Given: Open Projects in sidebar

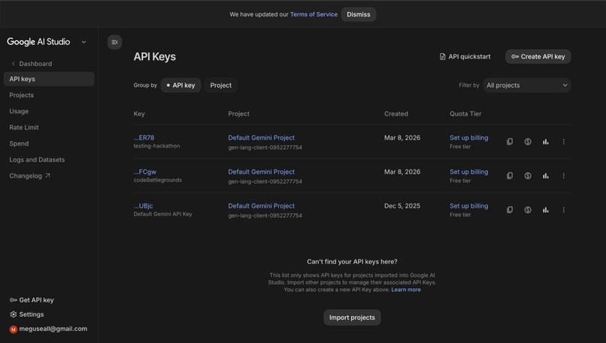Looking at the screenshot, I should [x=21, y=95].
